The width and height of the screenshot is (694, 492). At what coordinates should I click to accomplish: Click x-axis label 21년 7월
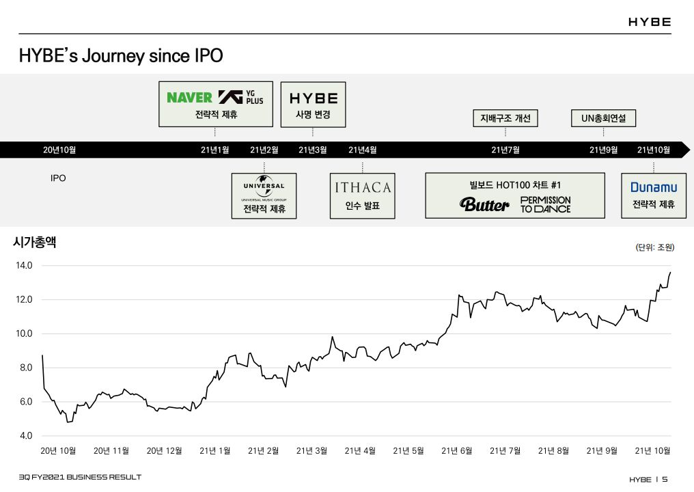505,451
